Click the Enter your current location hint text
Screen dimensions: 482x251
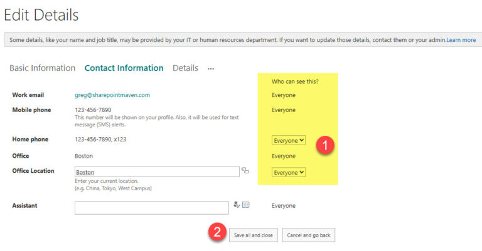tap(106, 181)
